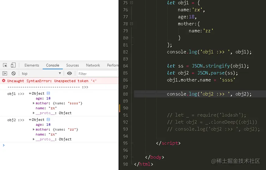Viewport: 266px width, 170px height.
Task: Click the closing </body> tag
Action: [154, 157]
